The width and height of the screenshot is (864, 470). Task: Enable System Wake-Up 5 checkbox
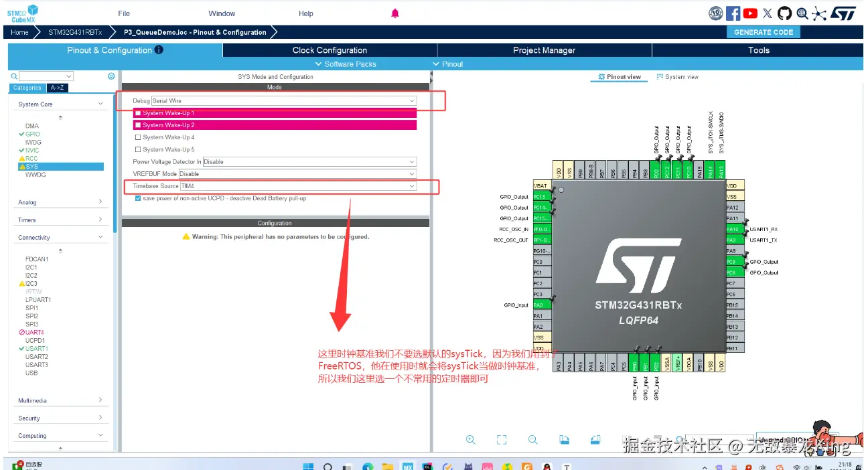point(139,149)
